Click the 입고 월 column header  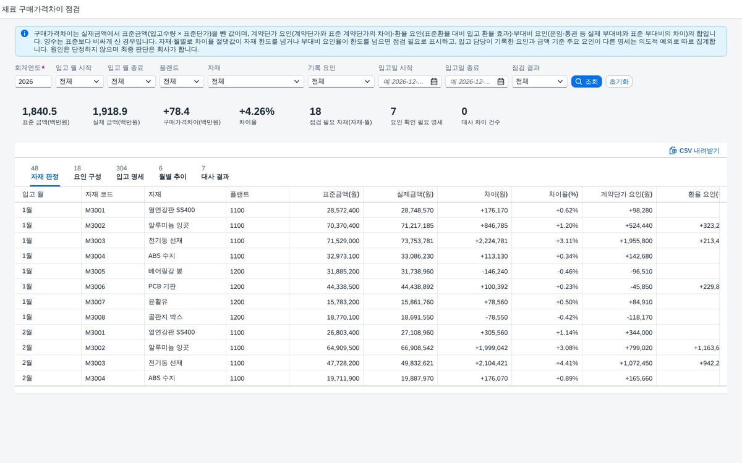tap(48, 194)
